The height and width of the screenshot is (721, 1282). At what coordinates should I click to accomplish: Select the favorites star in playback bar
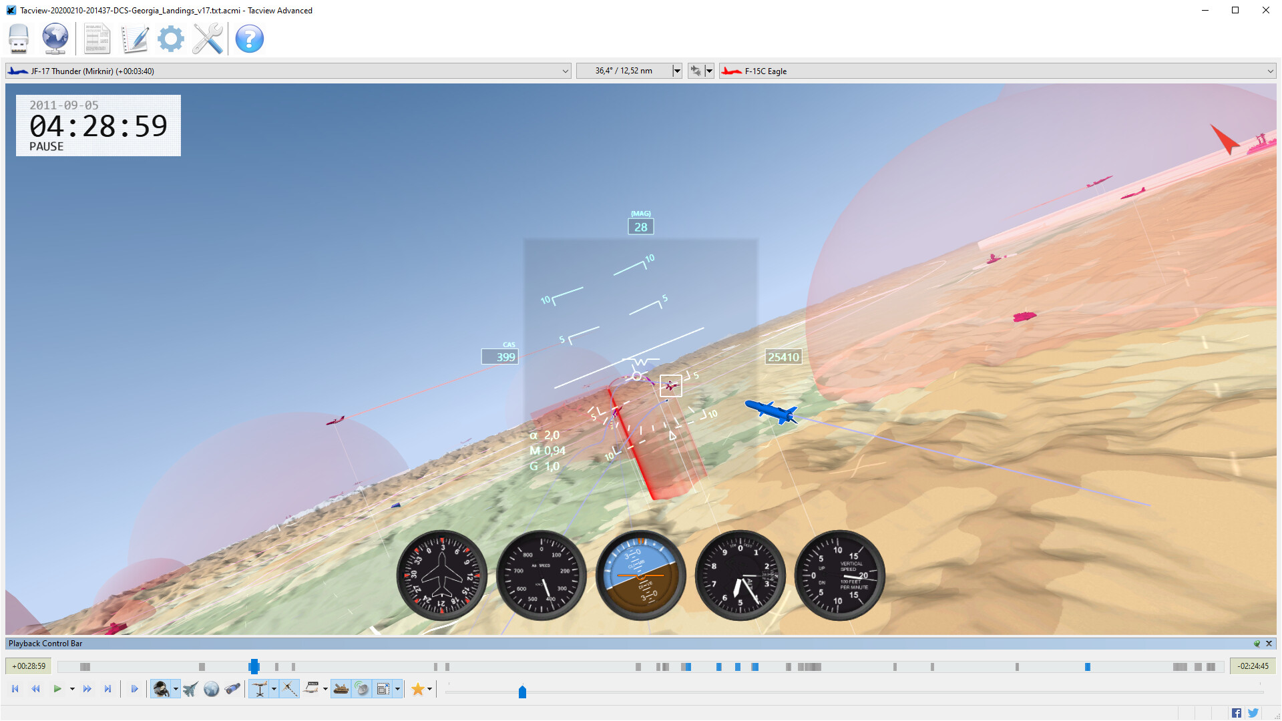click(417, 688)
